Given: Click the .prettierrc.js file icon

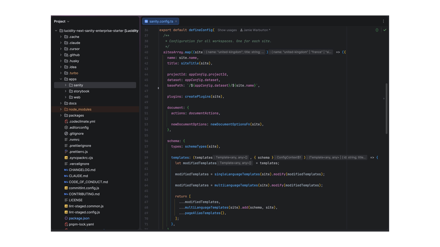Looking at the screenshot, I should pos(66,151).
